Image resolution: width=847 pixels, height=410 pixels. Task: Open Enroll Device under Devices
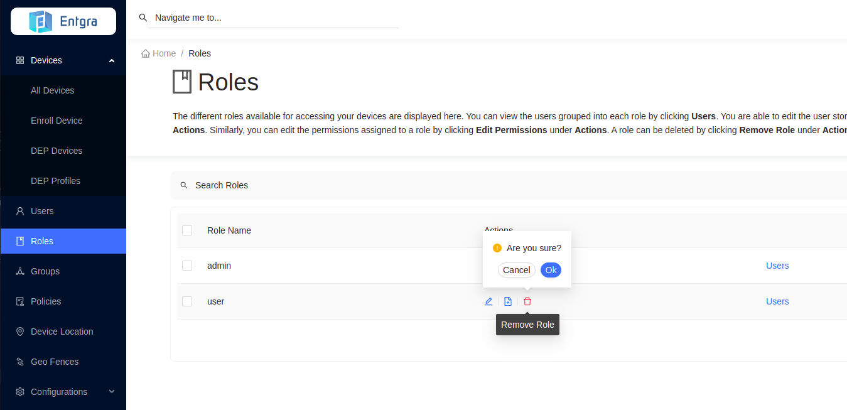57,121
